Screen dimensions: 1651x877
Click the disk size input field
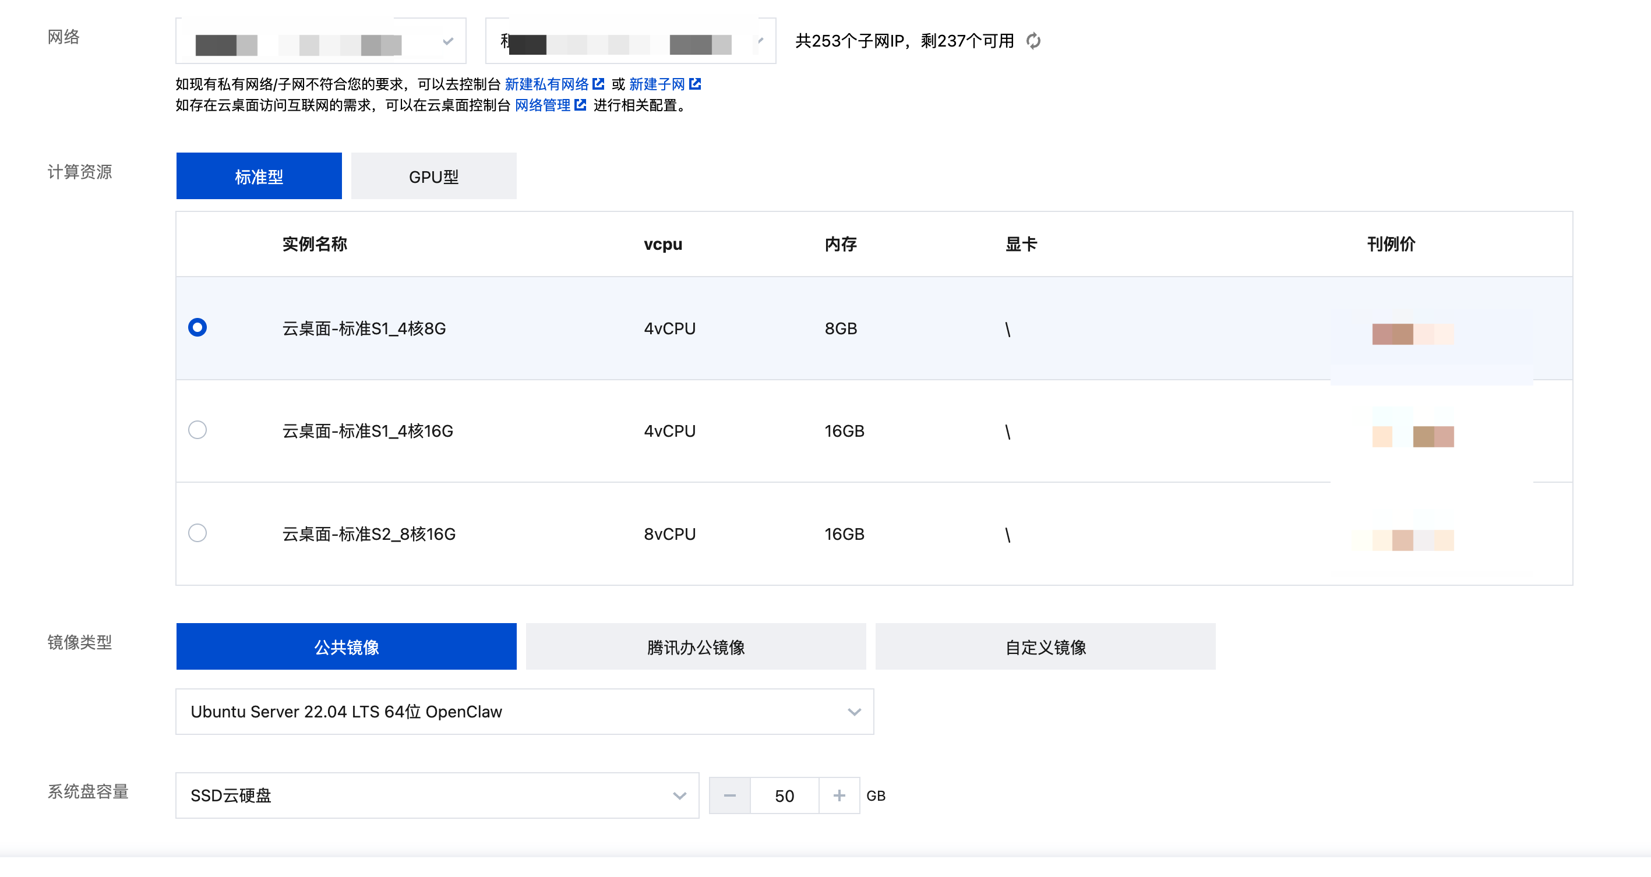[x=785, y=795]
